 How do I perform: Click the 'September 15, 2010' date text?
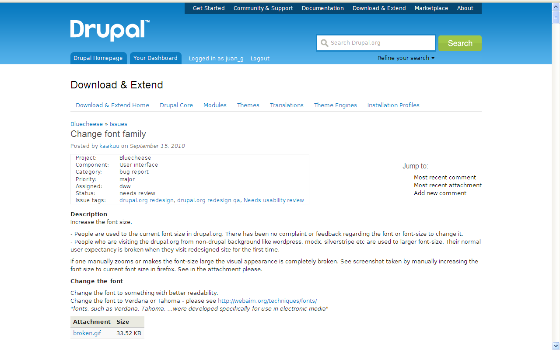[x=157, y=146]
